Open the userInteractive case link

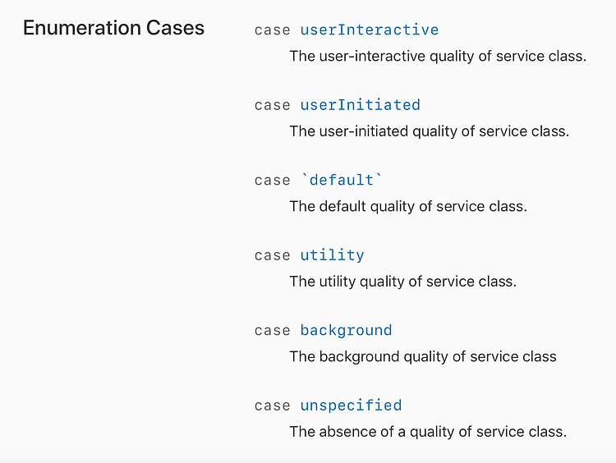click(370, 30)
